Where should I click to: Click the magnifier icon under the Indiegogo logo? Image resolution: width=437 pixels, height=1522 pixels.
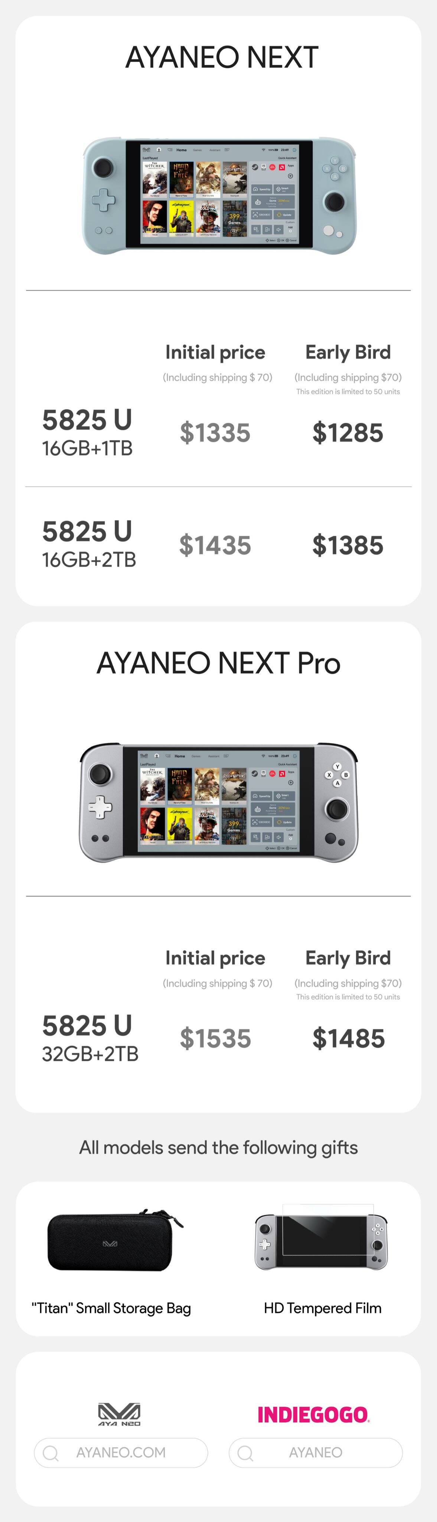(x=245, y=1453)
